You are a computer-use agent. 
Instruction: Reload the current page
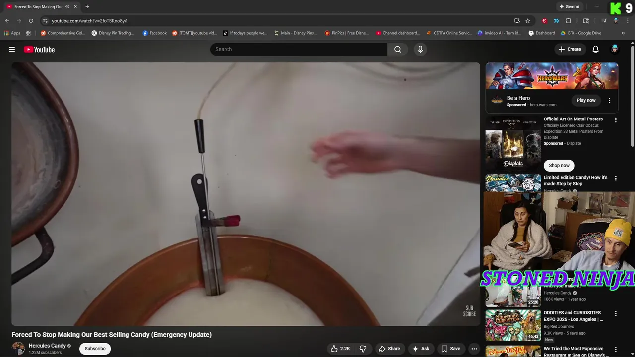click(x=31, y=21)
